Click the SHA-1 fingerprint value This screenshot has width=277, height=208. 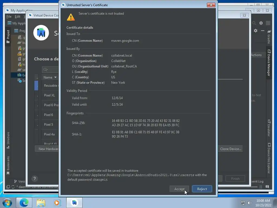click(146, 134)
